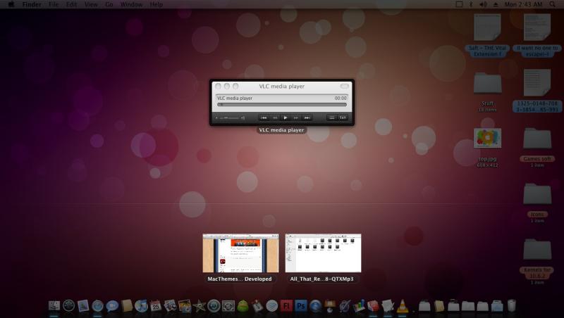Screen dimensions: 564x318
Task: Select the top.jpg image on desktop
Action: (x=487, y=138)
